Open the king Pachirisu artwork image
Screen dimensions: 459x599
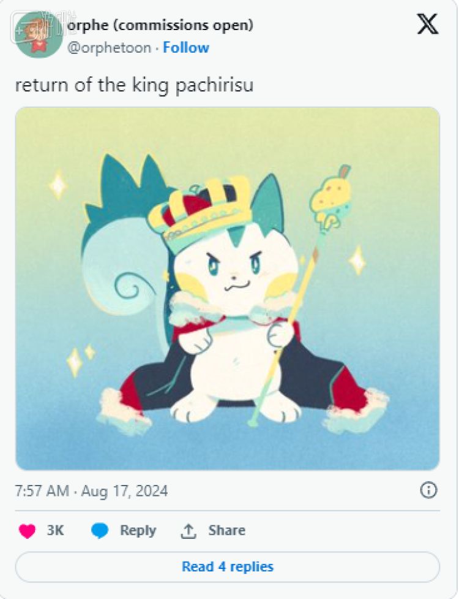coord(227,288)
